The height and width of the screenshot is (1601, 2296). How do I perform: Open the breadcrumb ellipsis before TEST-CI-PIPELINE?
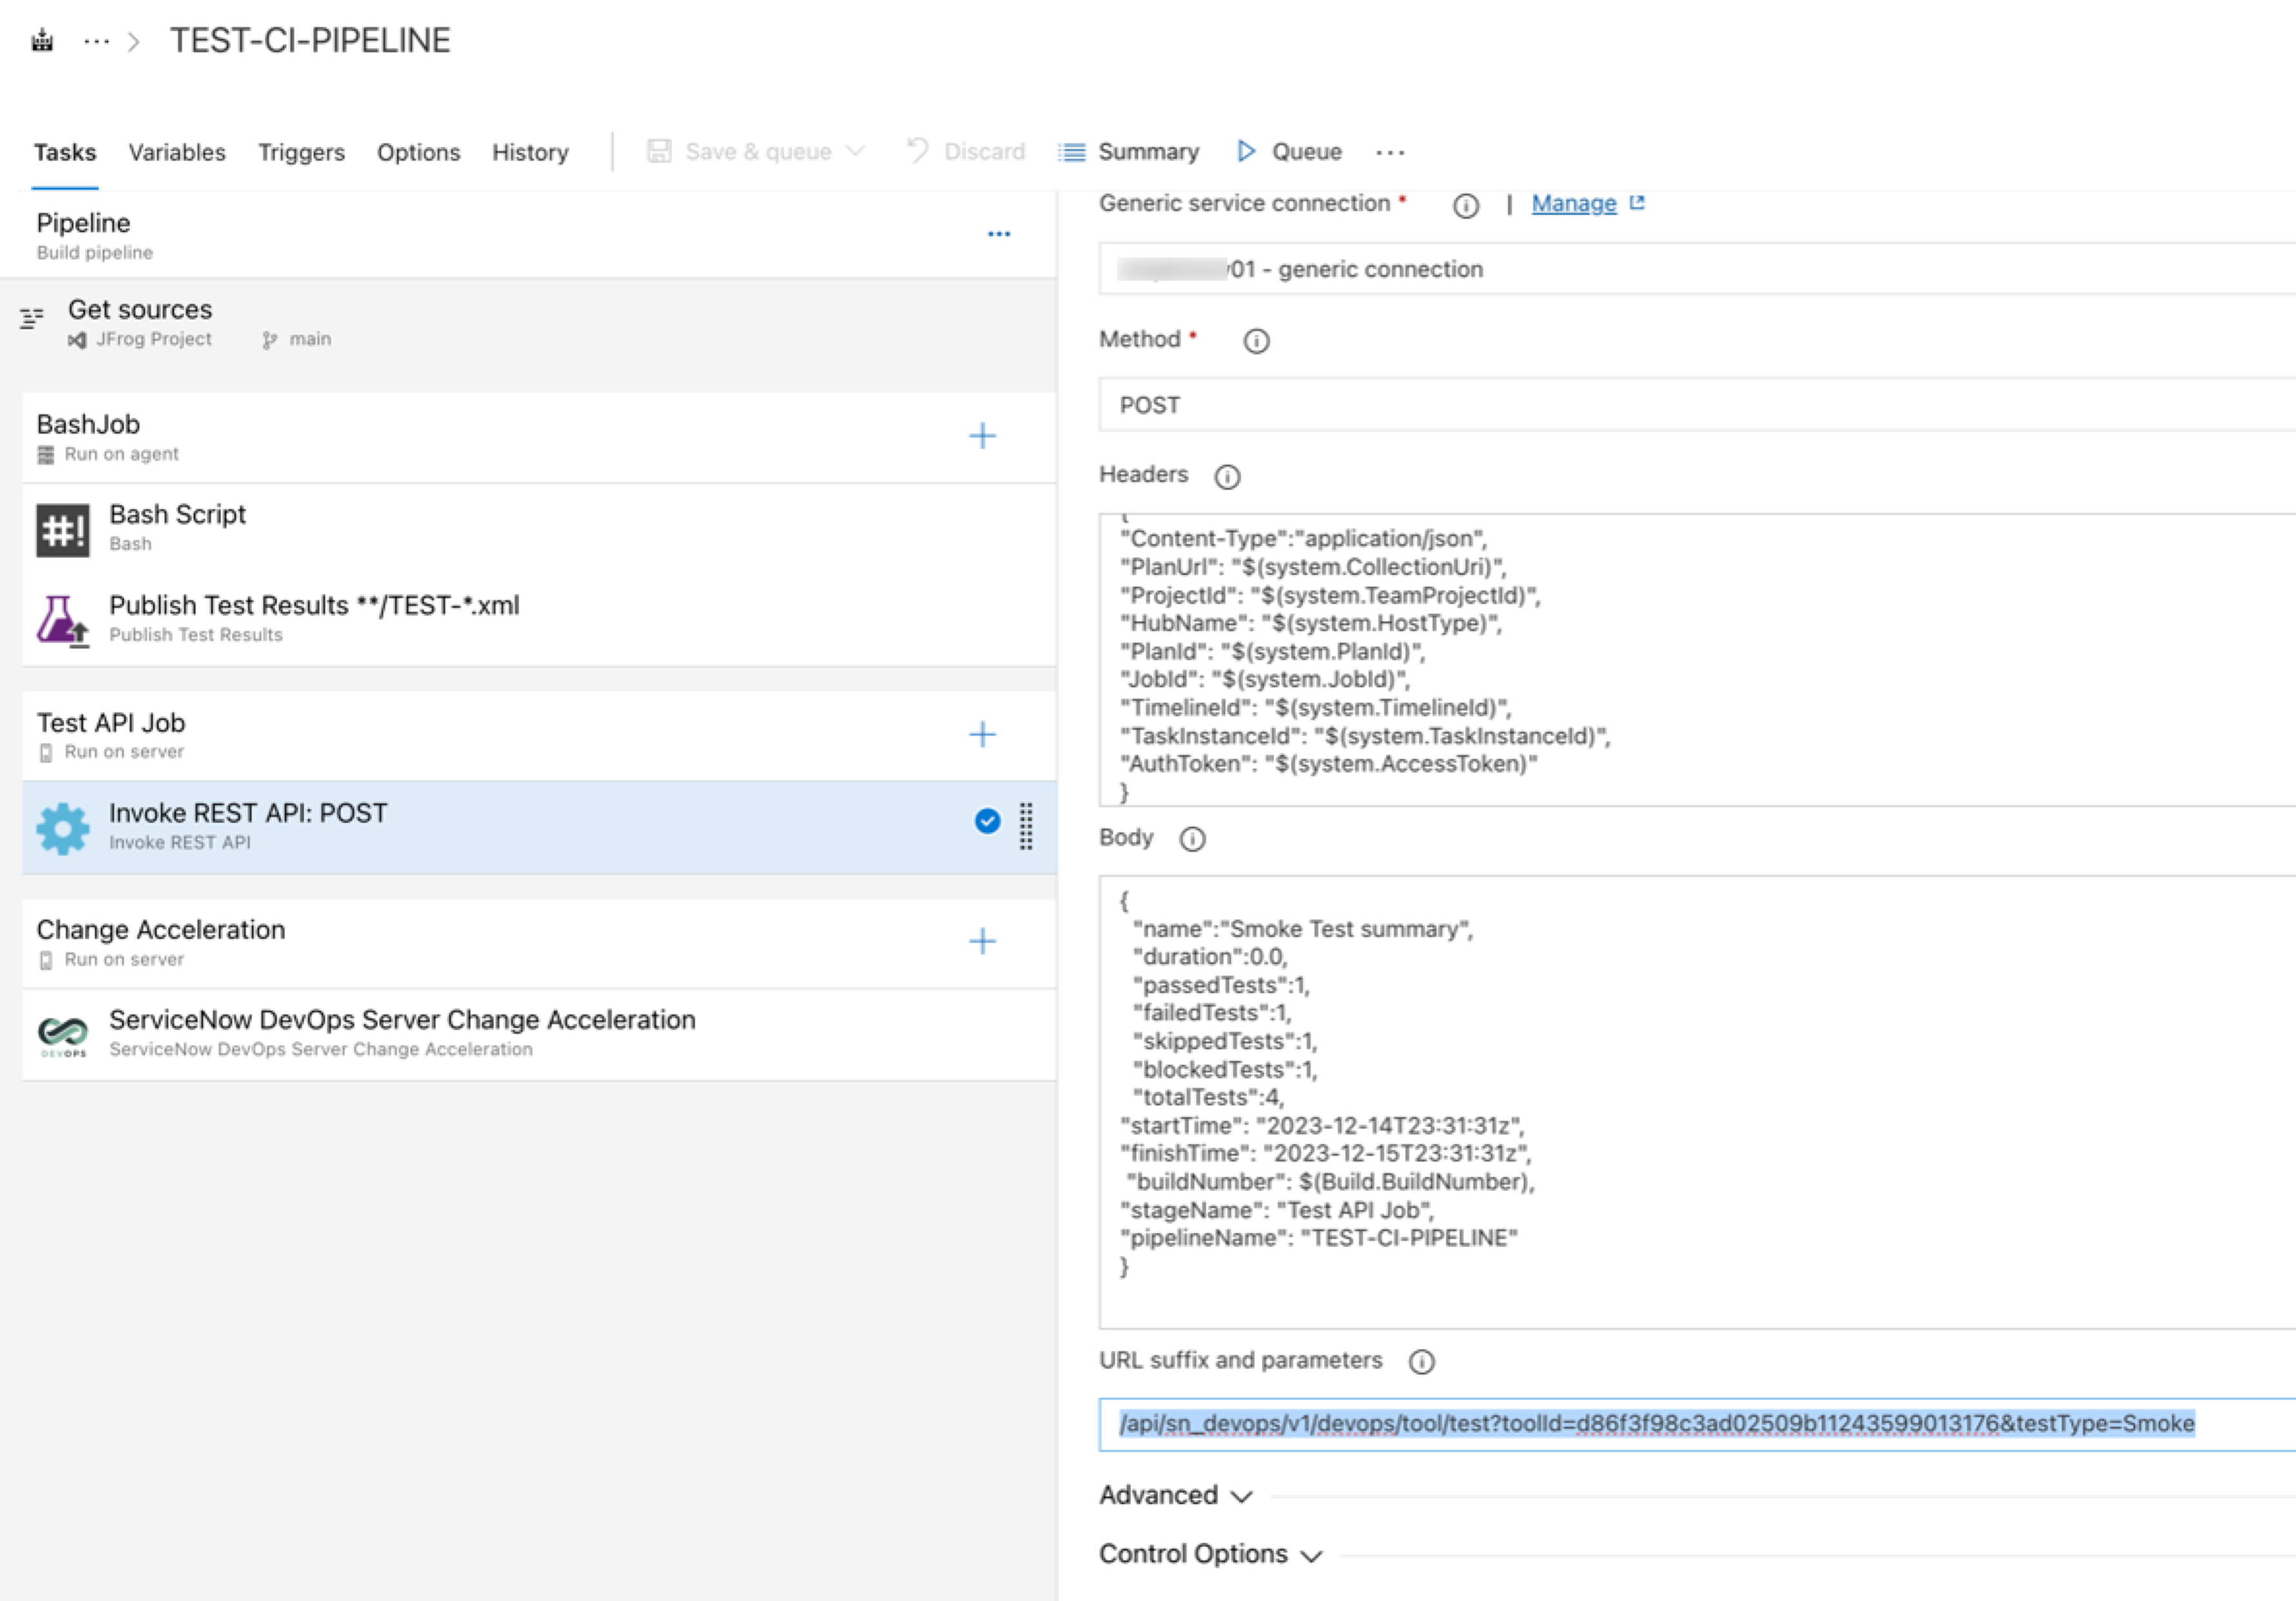(96, 41)
